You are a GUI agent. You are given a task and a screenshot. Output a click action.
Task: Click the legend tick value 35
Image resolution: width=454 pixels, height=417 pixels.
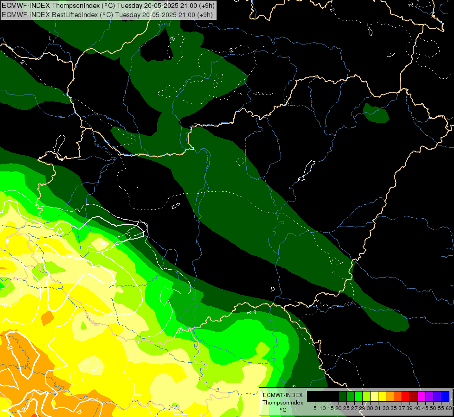coord(394,408)
